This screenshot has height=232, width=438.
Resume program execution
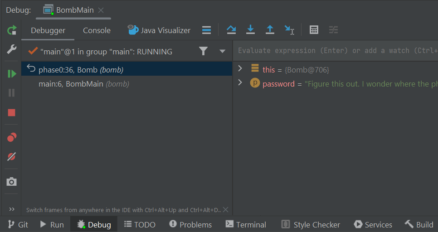tap(12, 74)
